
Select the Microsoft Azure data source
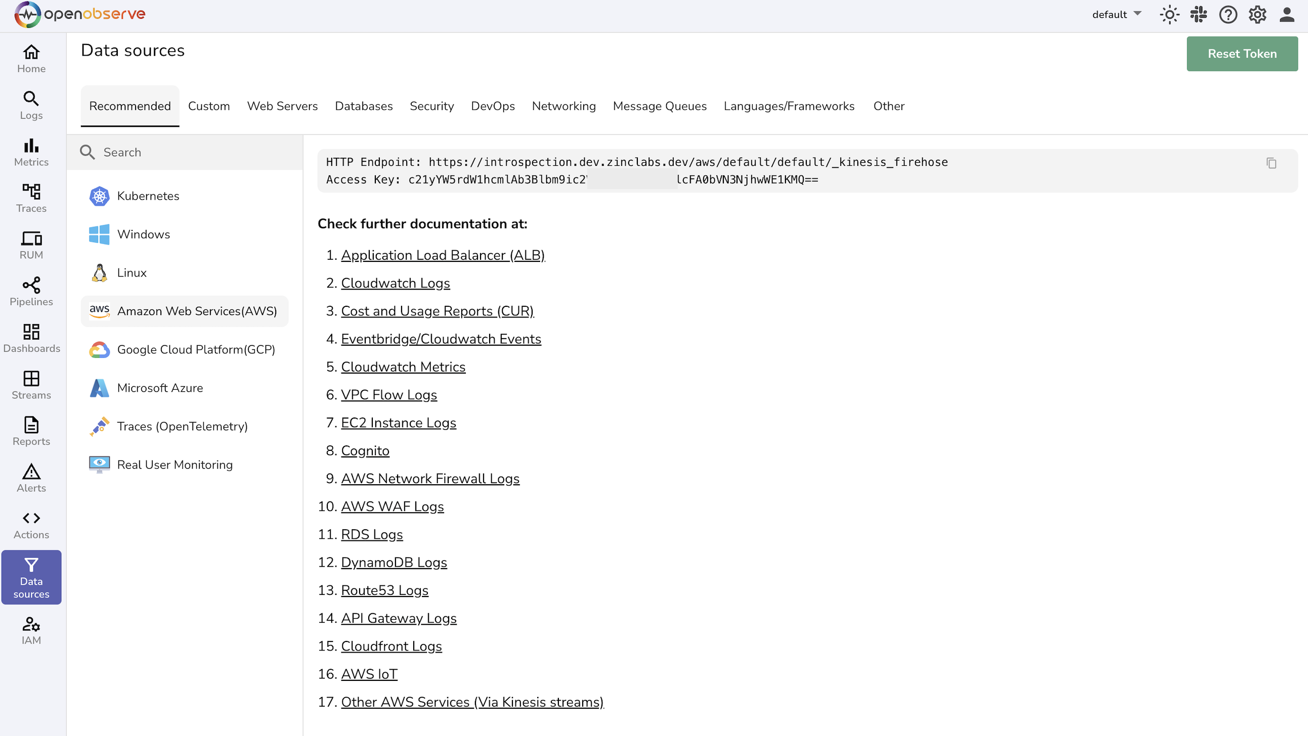[159, 387]
